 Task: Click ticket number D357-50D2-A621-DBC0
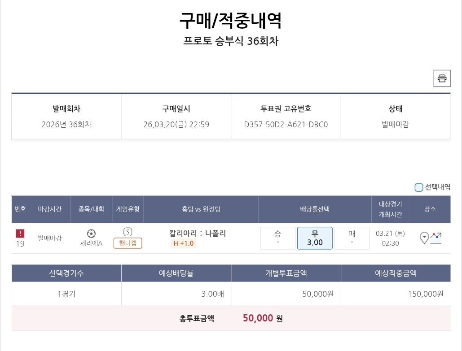[x=286, y=124]
